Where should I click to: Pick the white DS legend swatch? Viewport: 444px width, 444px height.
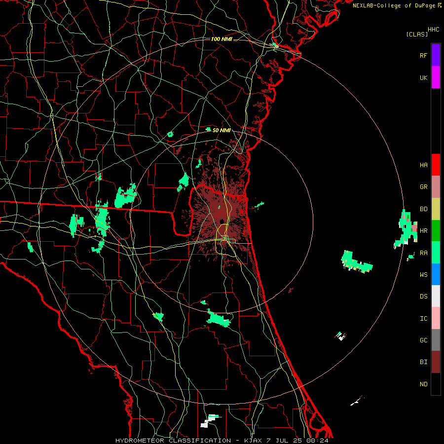(x=436, y=296)
